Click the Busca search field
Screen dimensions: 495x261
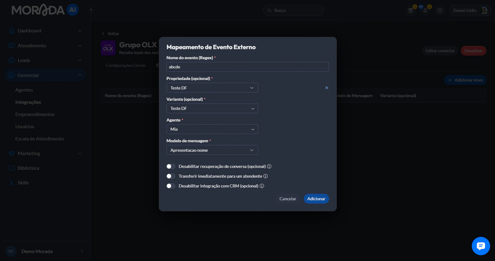point(294,10)
